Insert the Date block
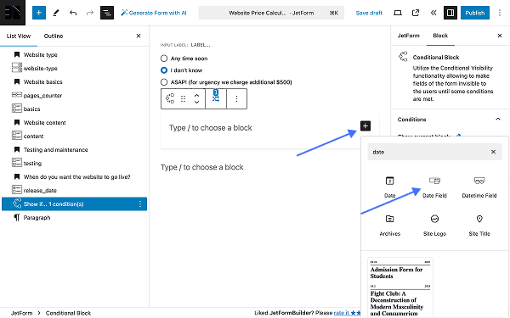The height and width of the screenshot is (318, 510). click(389, 187)
